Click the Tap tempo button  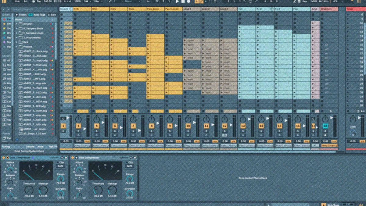38,1
